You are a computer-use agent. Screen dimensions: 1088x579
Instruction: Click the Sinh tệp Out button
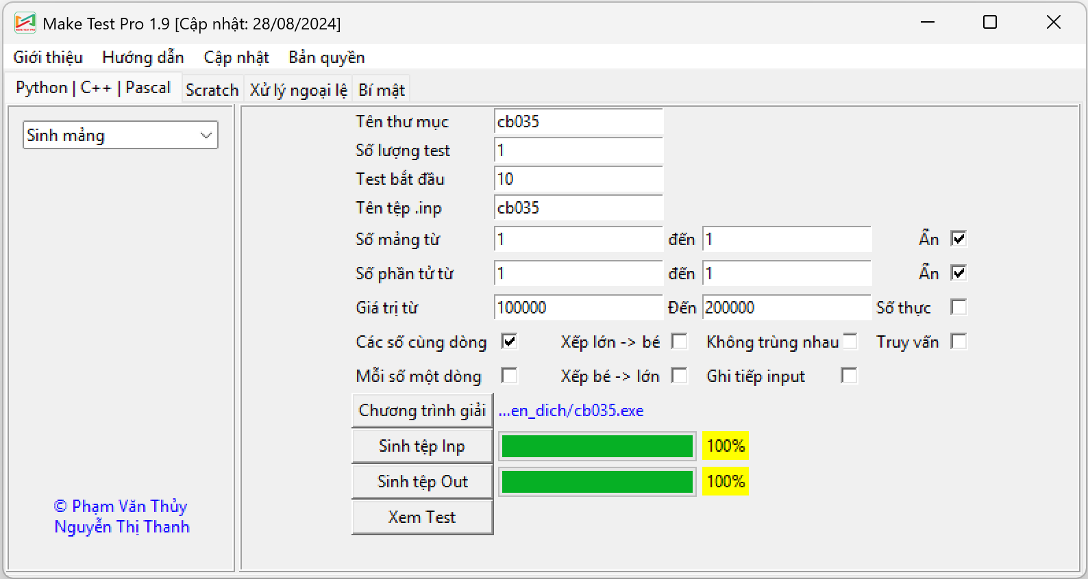click(422, 482)
